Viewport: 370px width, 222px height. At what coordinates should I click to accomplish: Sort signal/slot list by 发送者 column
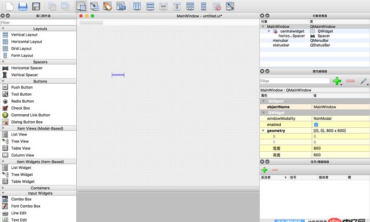pos(274,178)
